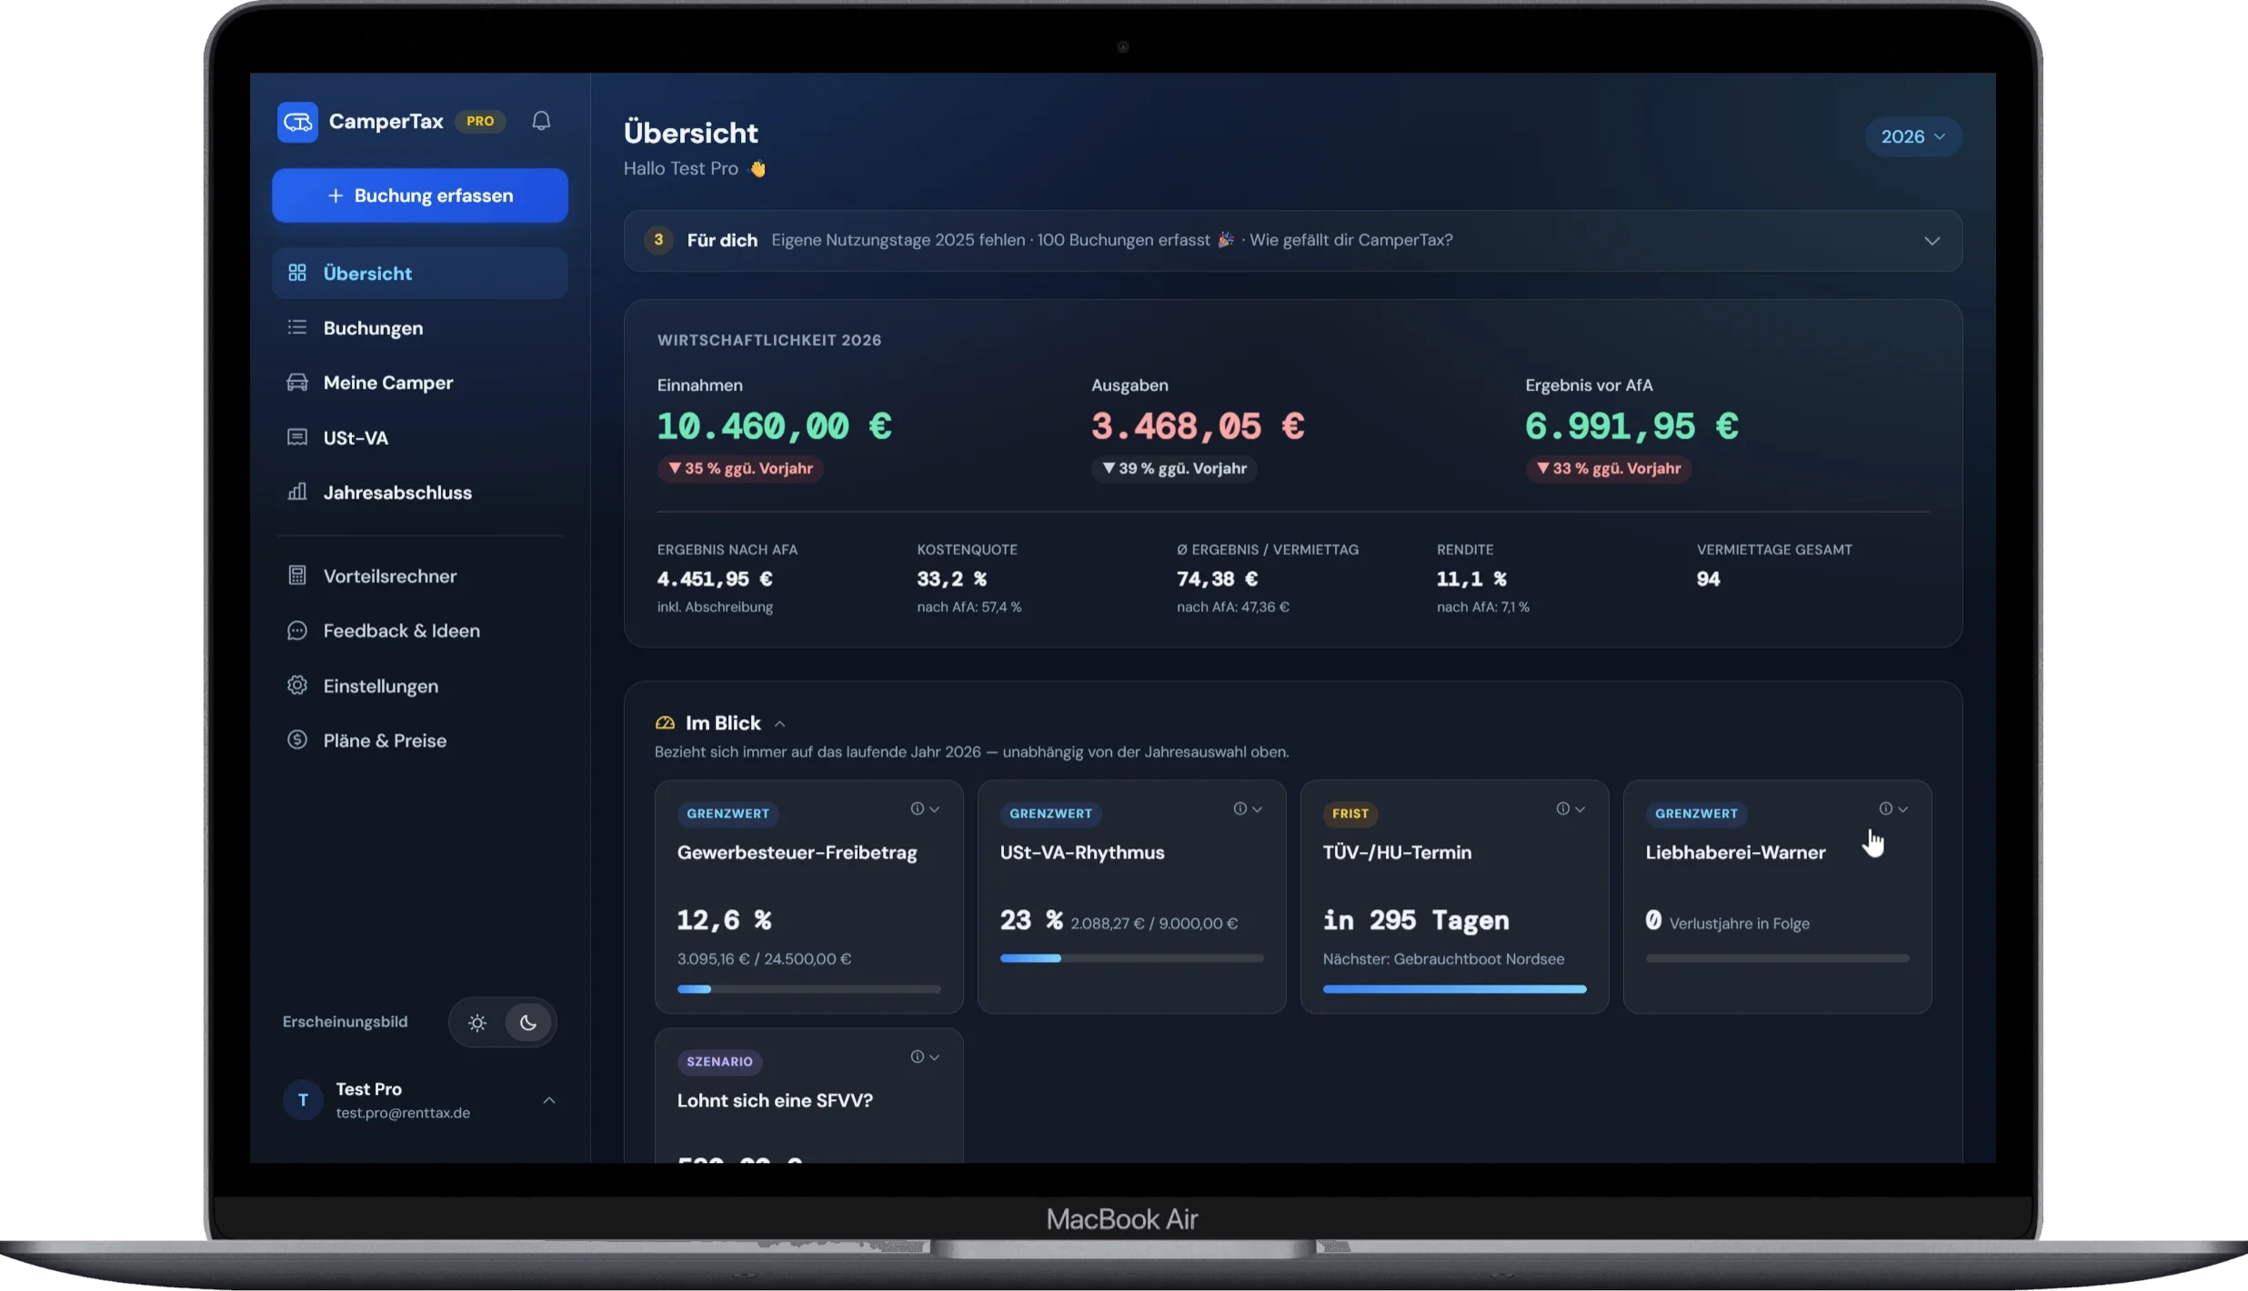Expand the Test Pro account menu
The width and height of the screenshot is (2248, 1291).
pyautogui.click(x=549, y=1100)
